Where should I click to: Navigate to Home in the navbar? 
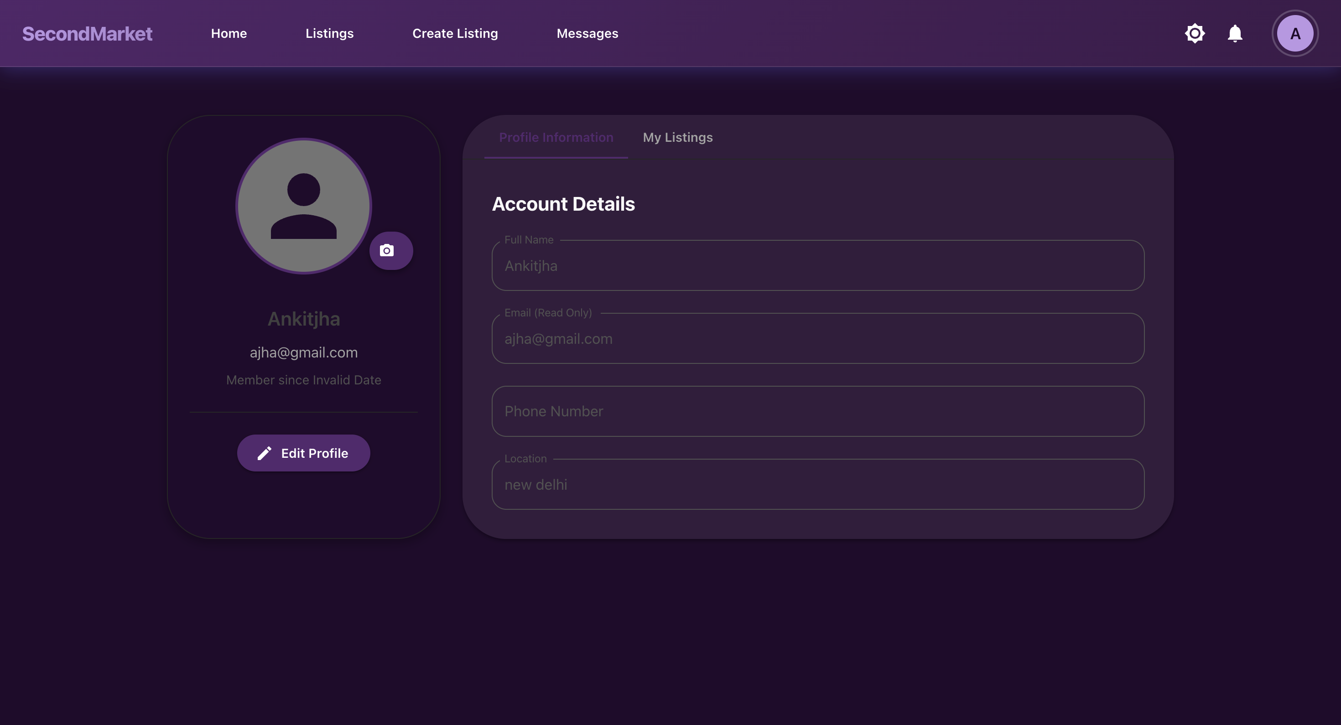pos(229,33)
